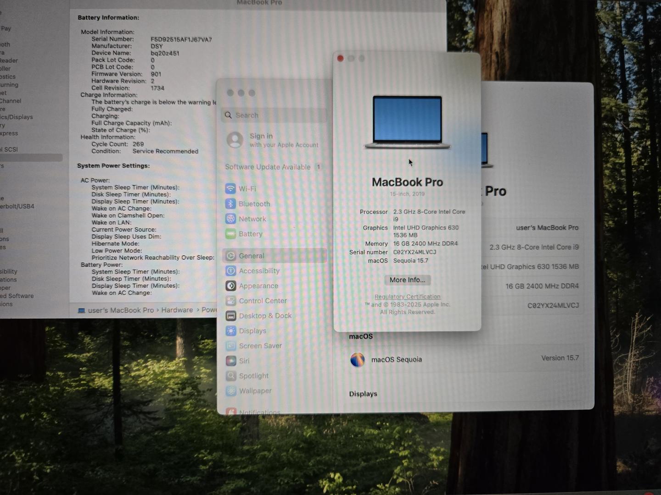Select Hardware in the path bar
This screenshot has height=495, width=661.
point(177,310)
